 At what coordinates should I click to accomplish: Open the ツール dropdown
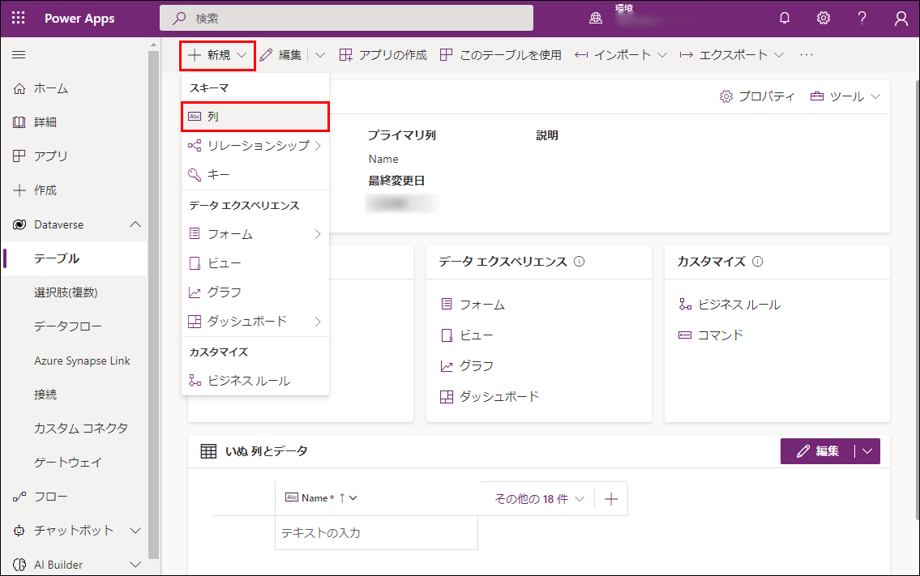(845, 96)
